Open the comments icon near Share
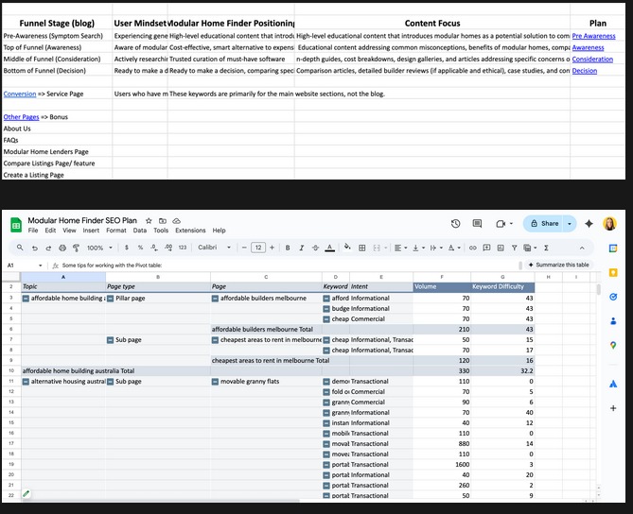 coord(477,224)
